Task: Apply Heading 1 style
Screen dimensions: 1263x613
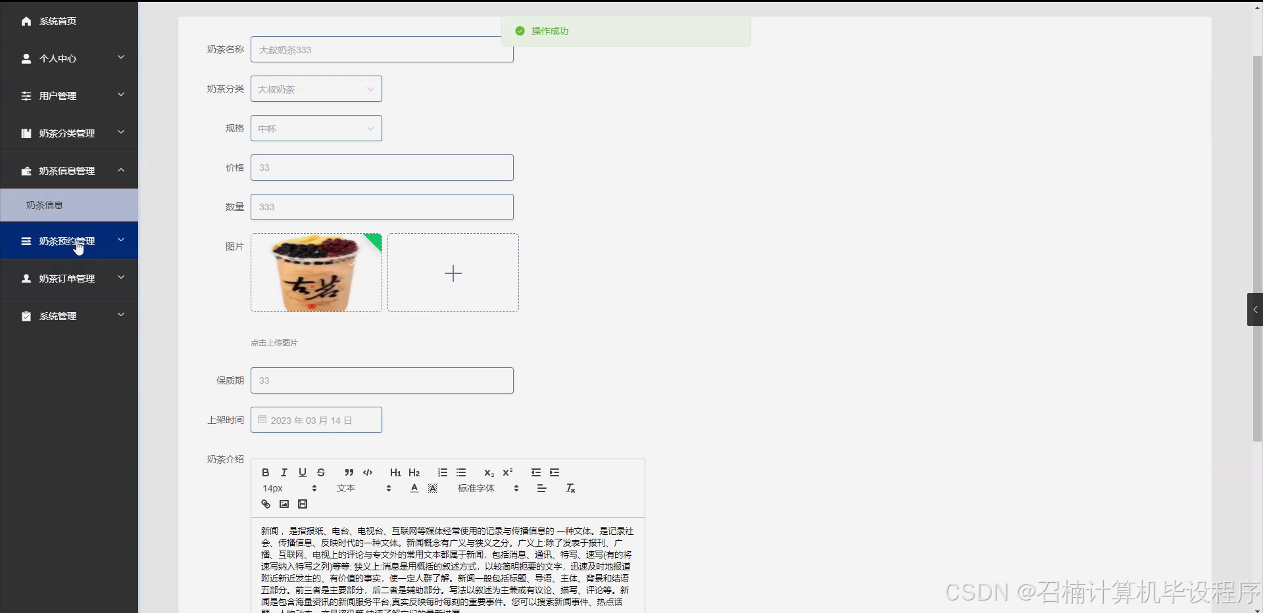Action: [395, 472]
